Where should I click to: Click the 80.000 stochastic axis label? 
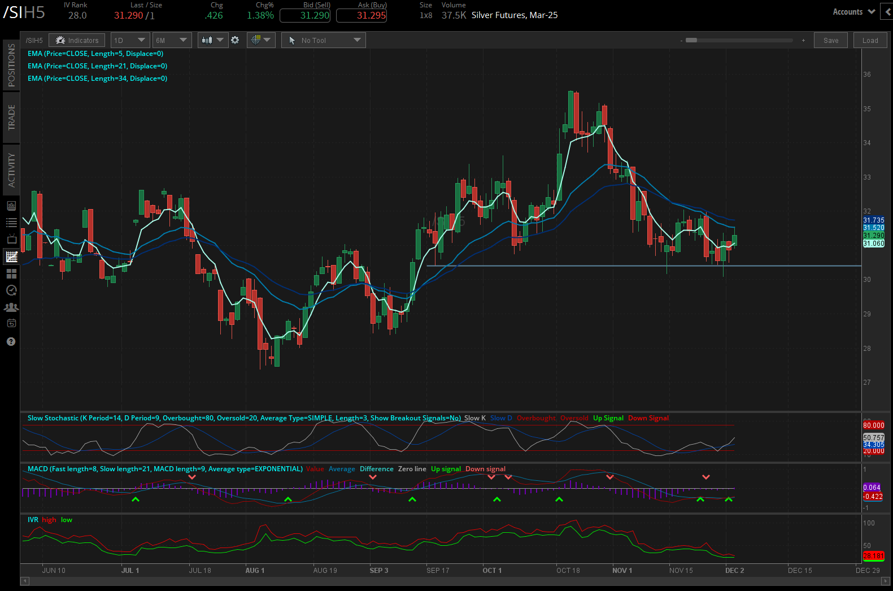click(873, 425)
